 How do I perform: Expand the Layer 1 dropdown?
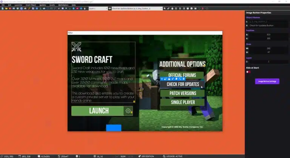[x=98, y=9]
